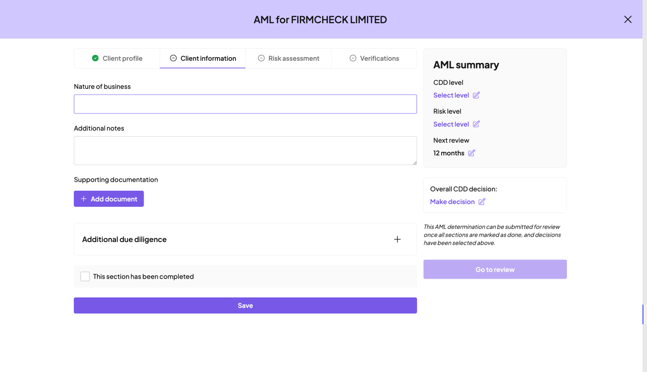
Task: Click the 'Supporting documentation' label
Action: 116,180
